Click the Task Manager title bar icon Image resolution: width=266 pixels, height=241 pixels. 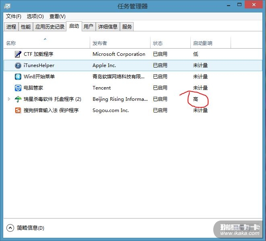(x=7, y=6)
